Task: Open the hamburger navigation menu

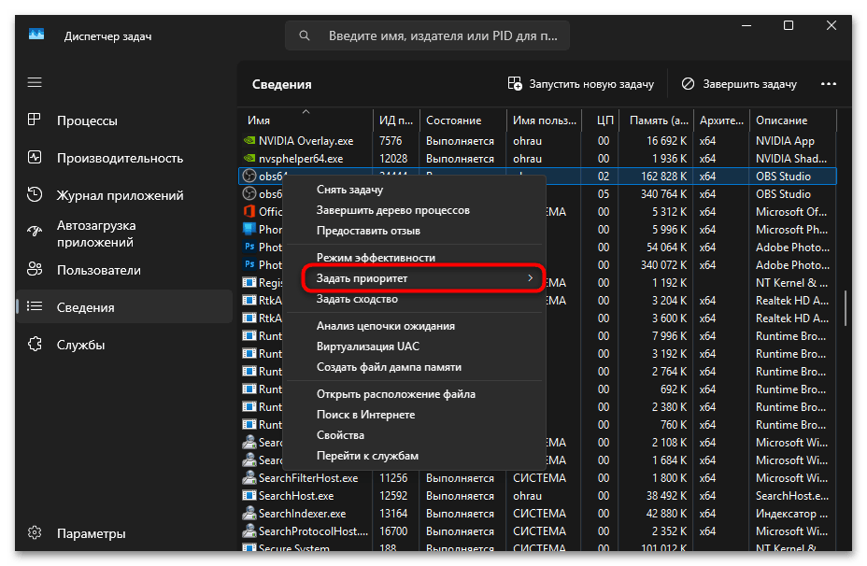Action: pyautogui.click(x=35, y=82)
